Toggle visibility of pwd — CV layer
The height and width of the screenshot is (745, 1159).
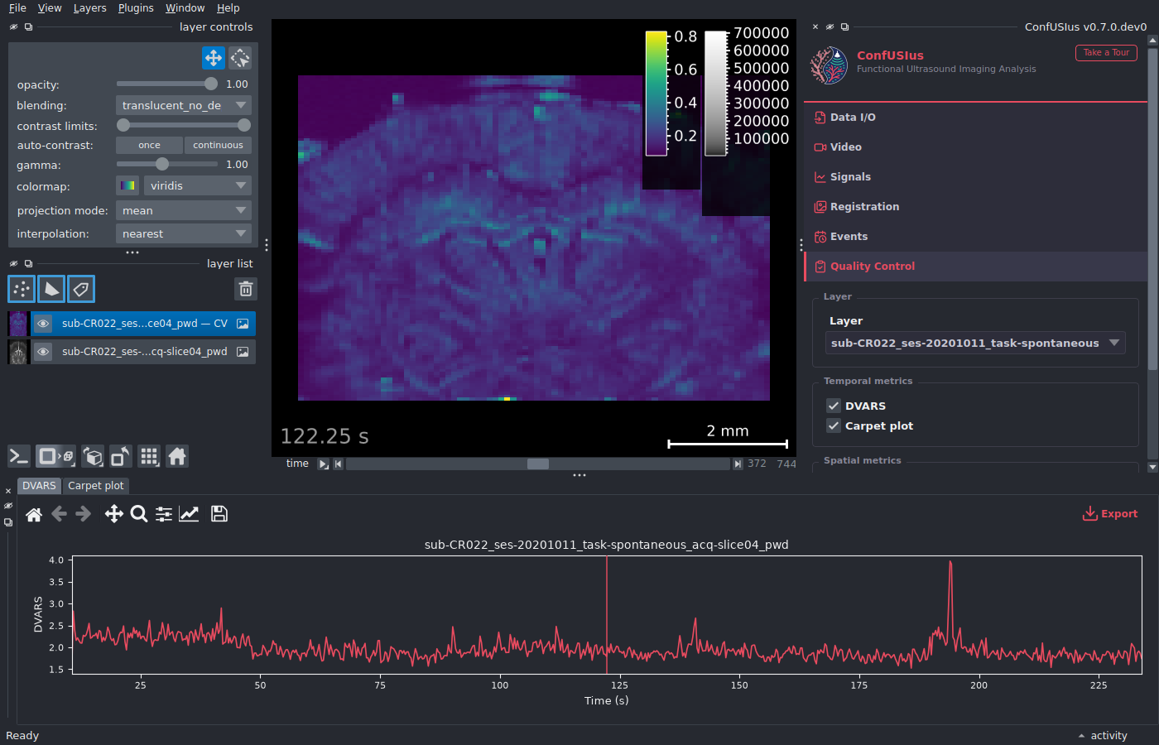point(43,324)
